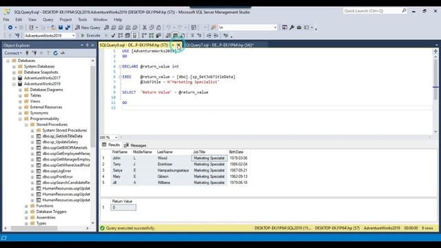
Task: Expand the Tables folder node
Action: [x=20, y=96]
